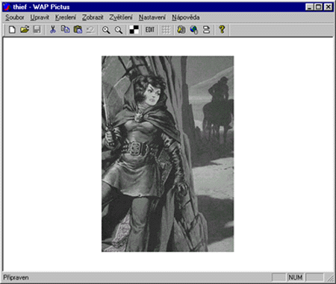The image size is (336, 284).
Task: Paste from clipboard using the clipboard icon
Action: point(78,30)
